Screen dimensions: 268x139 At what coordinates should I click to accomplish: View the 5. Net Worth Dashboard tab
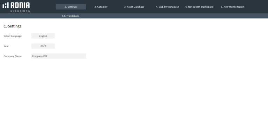(x=199, y=7)
